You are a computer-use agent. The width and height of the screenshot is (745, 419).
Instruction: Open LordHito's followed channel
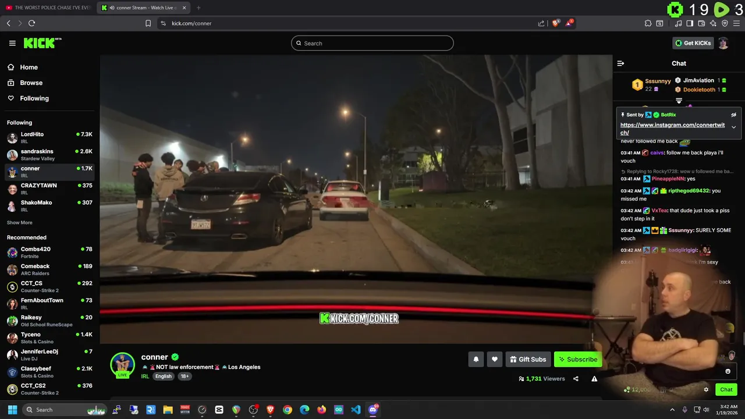pyautogui.click(x=49, y=137)
